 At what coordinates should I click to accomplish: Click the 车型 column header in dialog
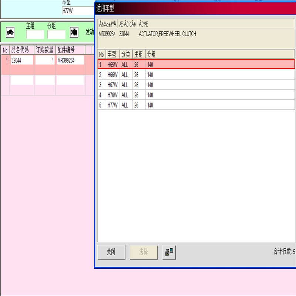113,54
